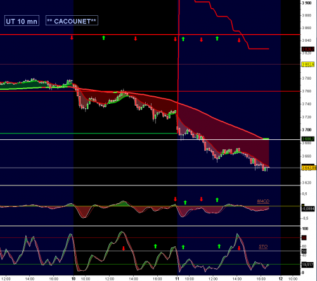
Task: Click the red down arrow in stochastic panel near 13:00
Action: [x=124, y=248]
